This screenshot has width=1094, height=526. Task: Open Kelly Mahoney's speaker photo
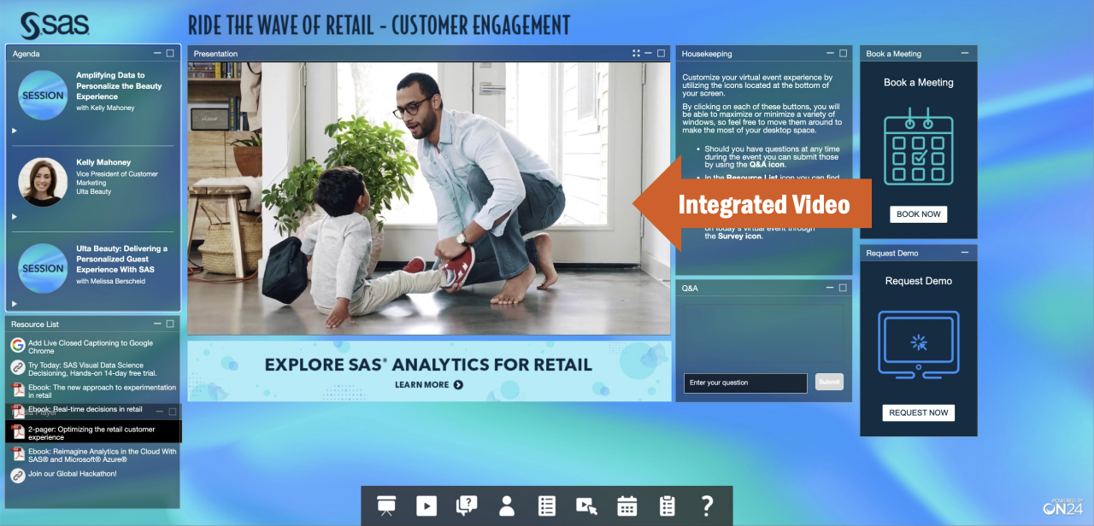pos(43,182)
